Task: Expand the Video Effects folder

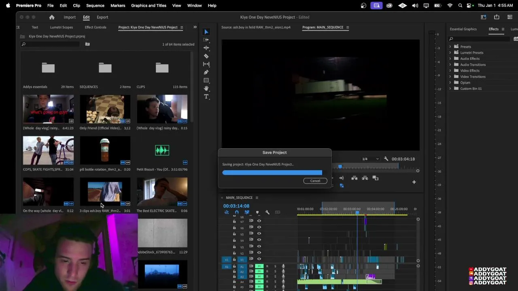Action: coord(450,71)
